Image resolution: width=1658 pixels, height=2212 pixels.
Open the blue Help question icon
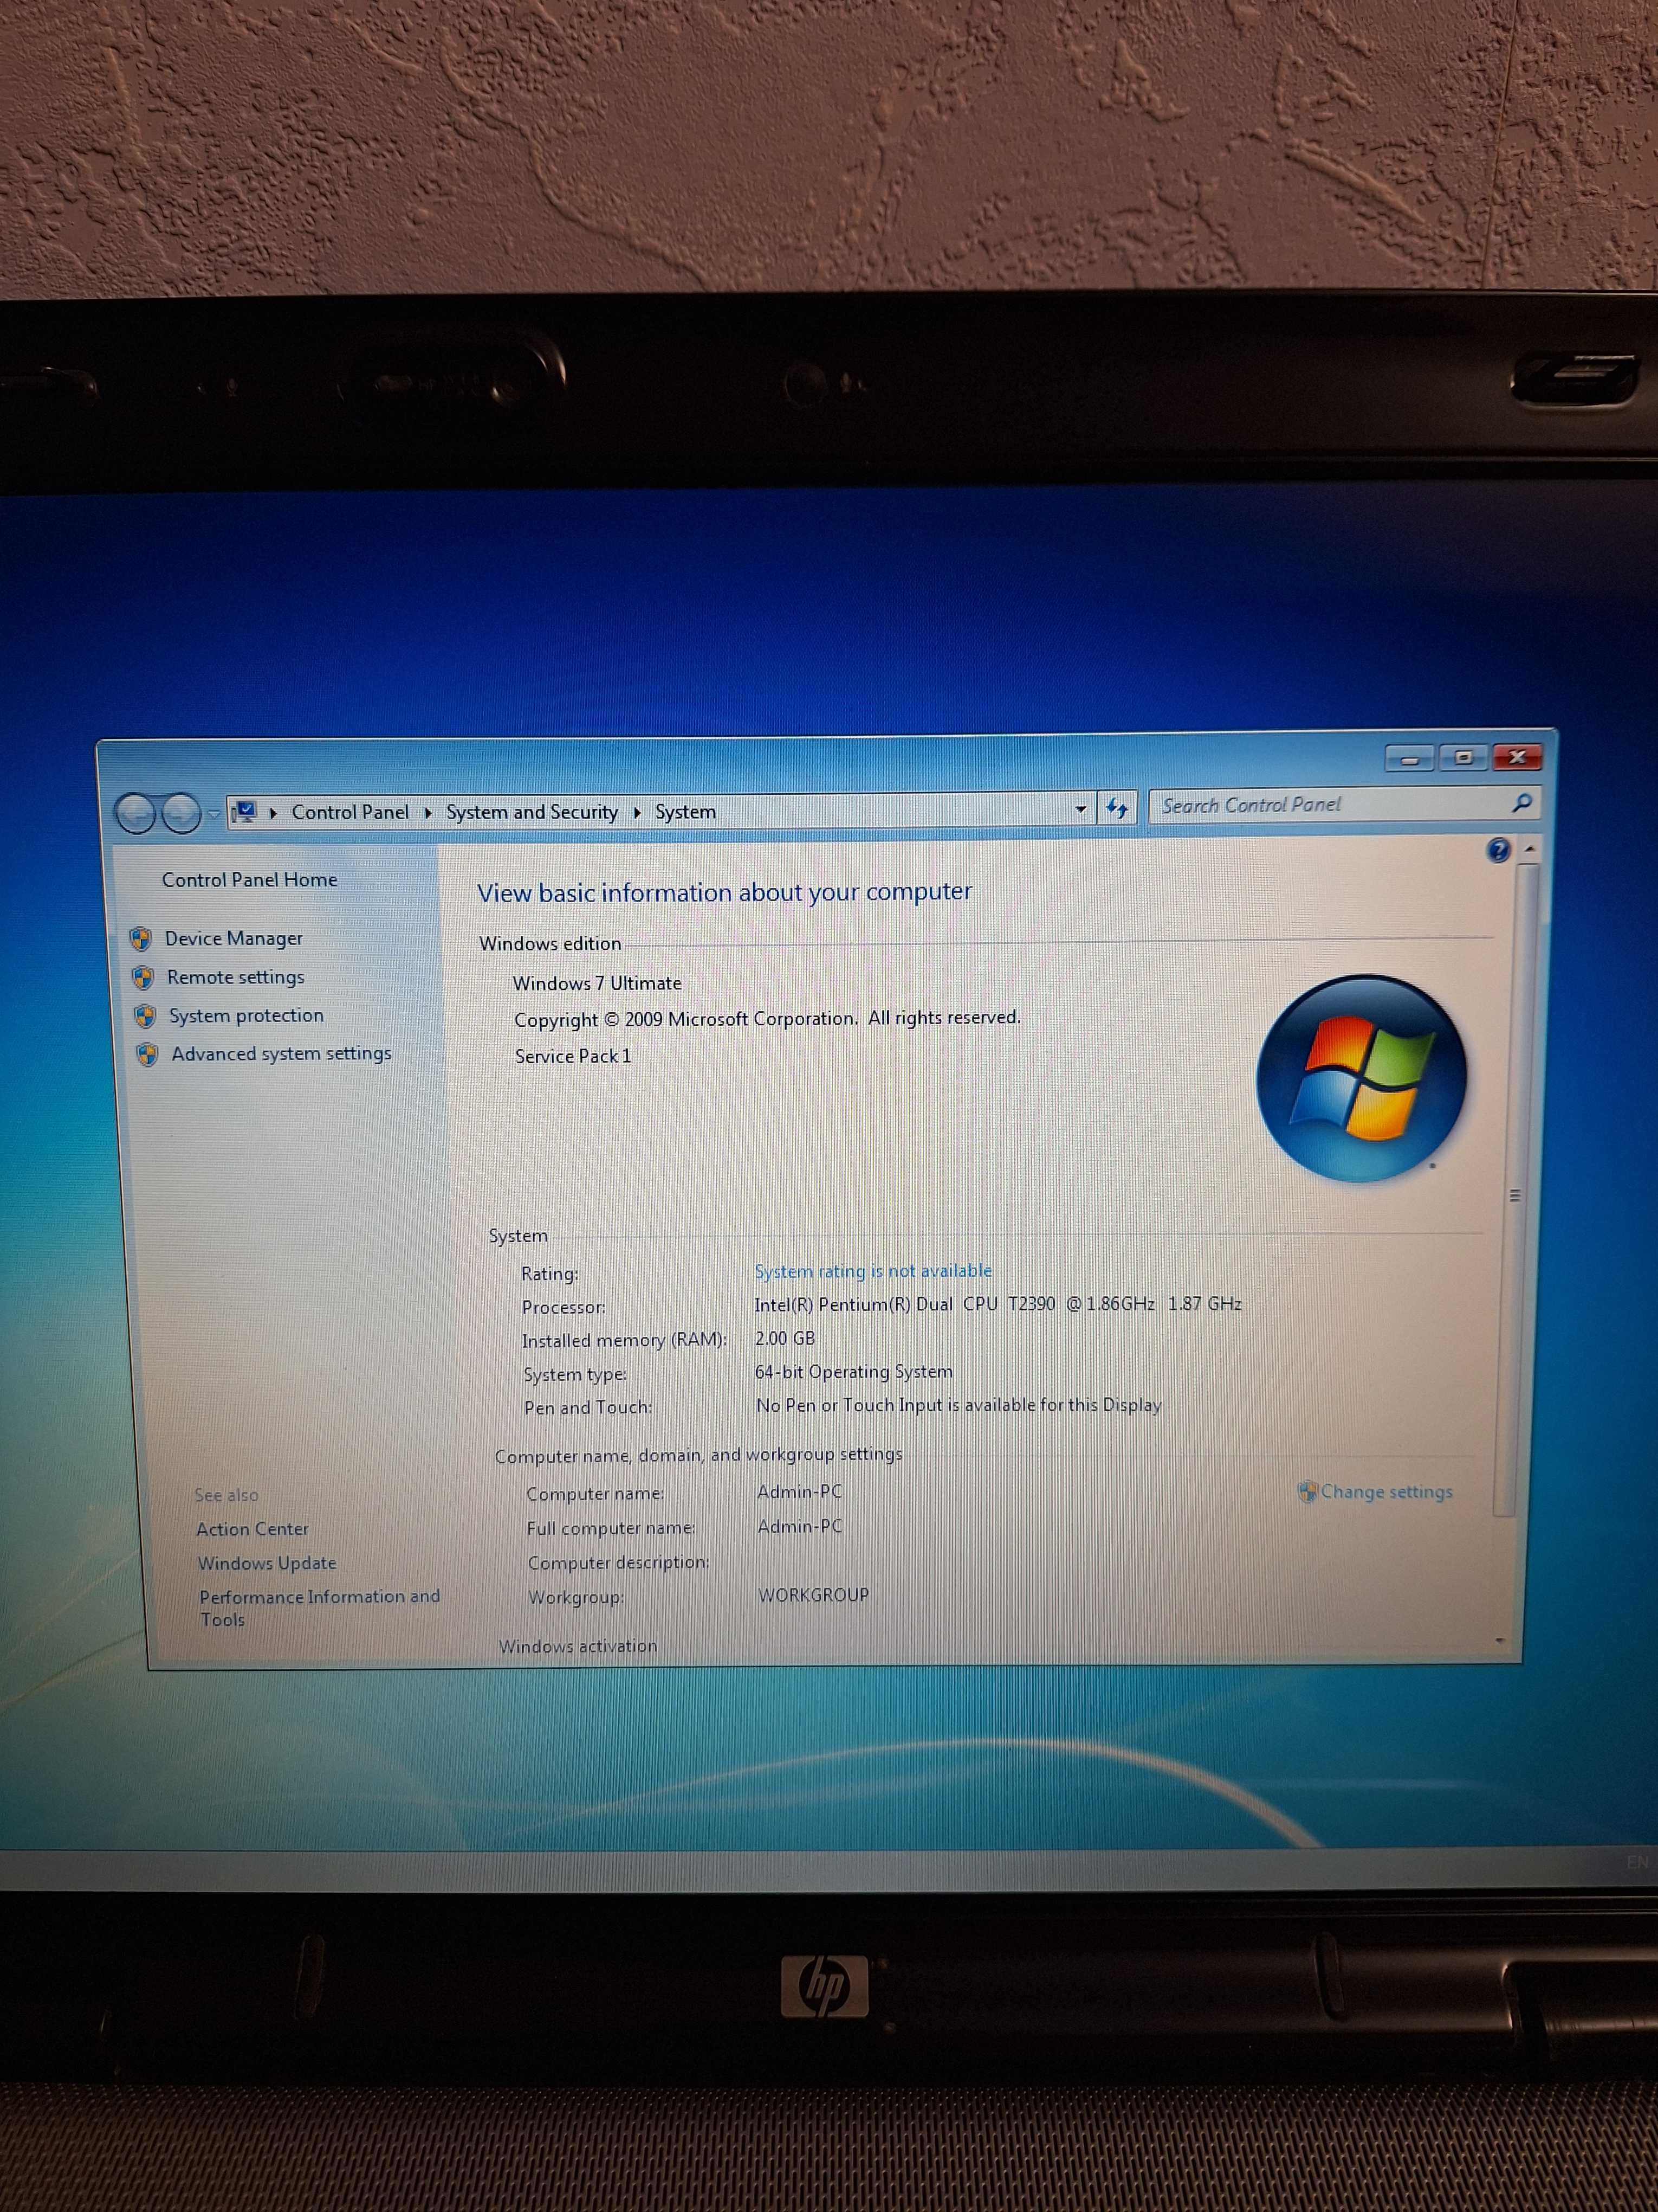coord(1498,850)
